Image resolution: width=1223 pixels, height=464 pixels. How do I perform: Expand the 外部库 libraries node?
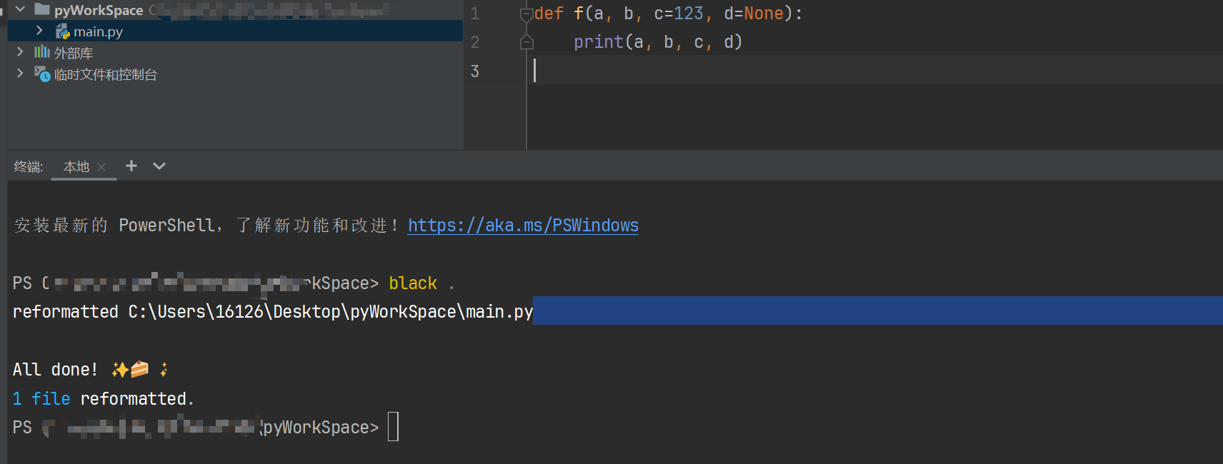20,52
